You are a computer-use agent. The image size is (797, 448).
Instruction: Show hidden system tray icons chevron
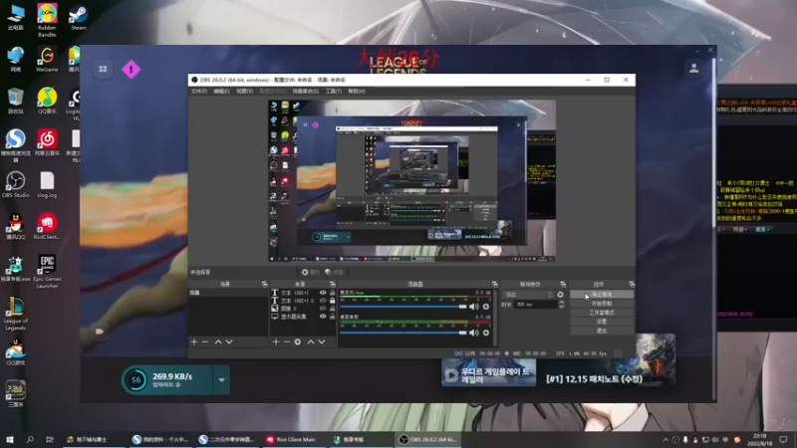665,439
